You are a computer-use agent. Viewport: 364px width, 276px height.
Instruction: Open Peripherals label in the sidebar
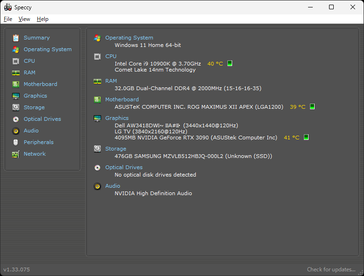tap(39, 142)
